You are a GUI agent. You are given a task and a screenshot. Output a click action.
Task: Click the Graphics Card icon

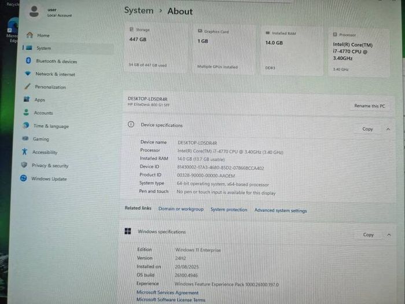200,31
